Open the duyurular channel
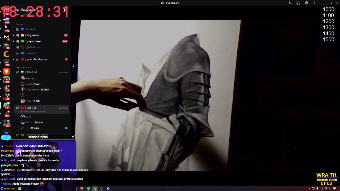340x191 pixels. tap(41, 35)
